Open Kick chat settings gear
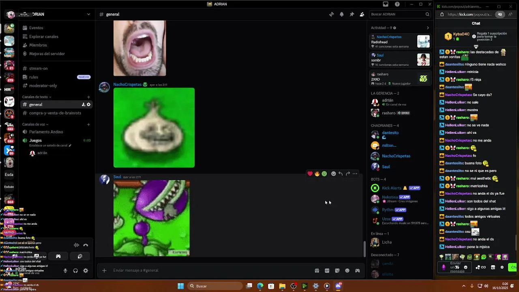The width and height of the screenshot is (519, 292). (502, 267)
